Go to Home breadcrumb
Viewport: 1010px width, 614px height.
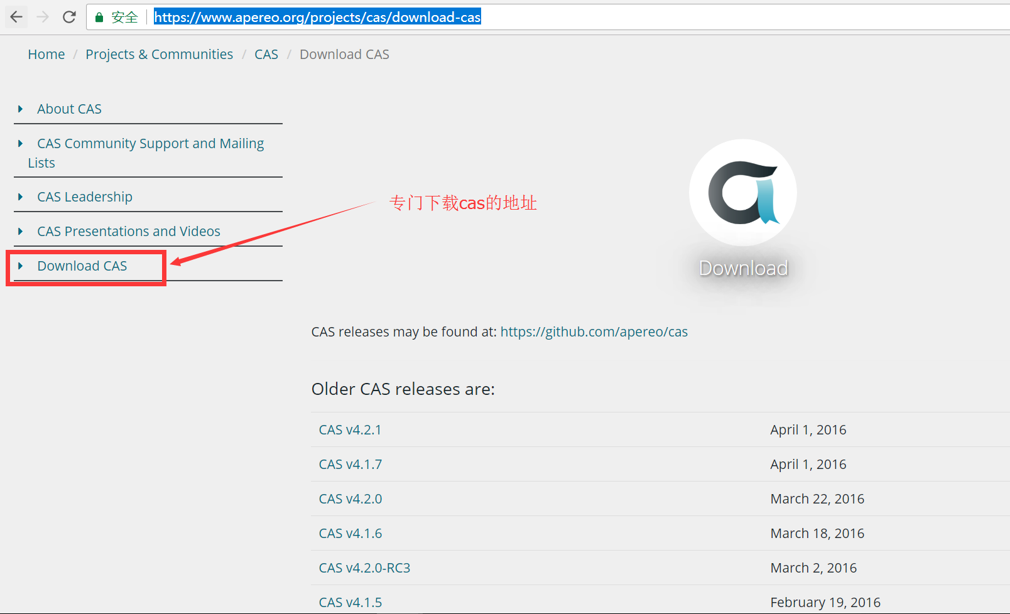pos(46,55)
